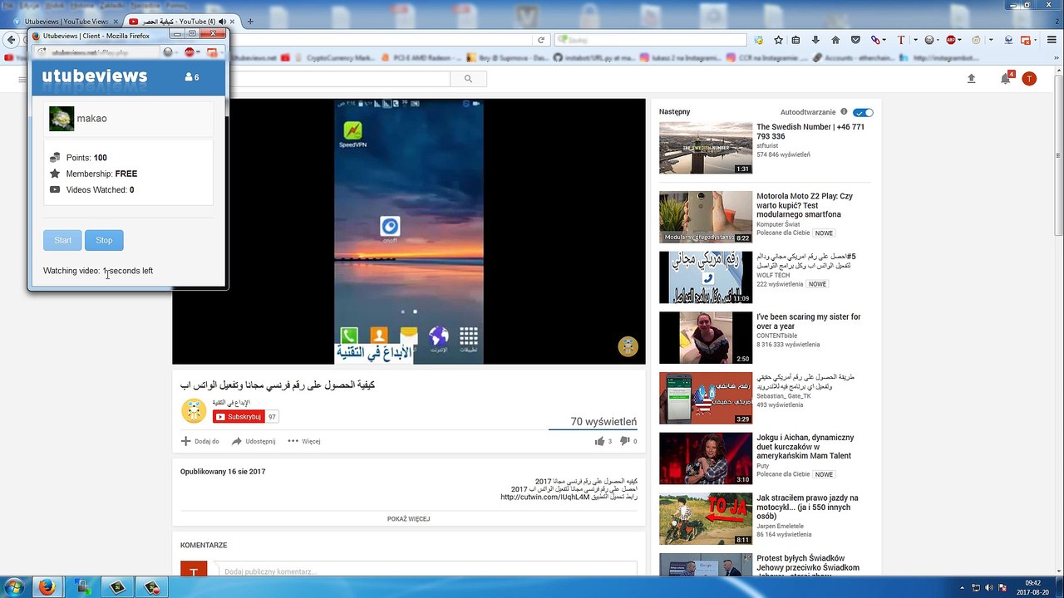Open the Firefox hamburger menu
Screen dimensions: 1064x598
coord(1051,40)
